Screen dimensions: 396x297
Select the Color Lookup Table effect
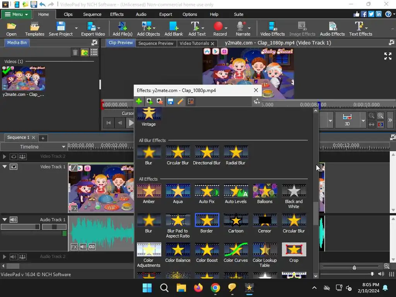[x=265, y=255]
